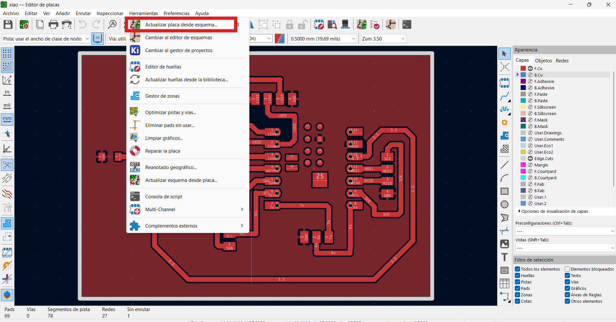Click the Redo arrow icon
This screenshot has width=616, height=322.
[96, 24]
